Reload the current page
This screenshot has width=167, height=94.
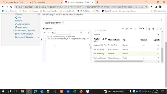click(11, 7)
